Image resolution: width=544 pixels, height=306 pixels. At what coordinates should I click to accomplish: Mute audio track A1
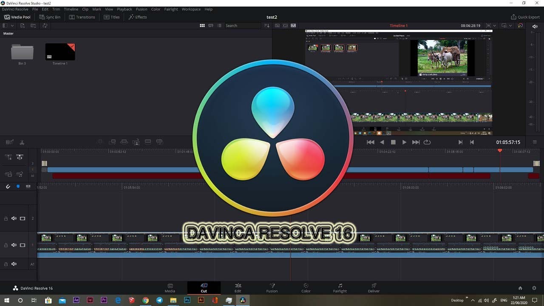[x=14, y=264]
